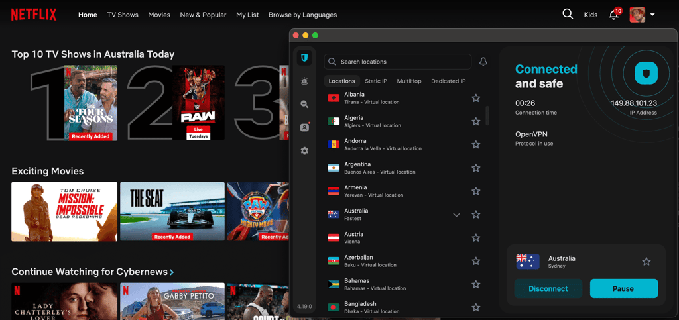Open VPN settings gear icon
679x320 pixels.
point(304,151)
